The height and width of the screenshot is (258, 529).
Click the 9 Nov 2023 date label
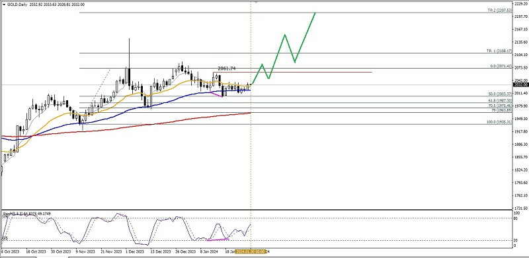tap(86, 251)
